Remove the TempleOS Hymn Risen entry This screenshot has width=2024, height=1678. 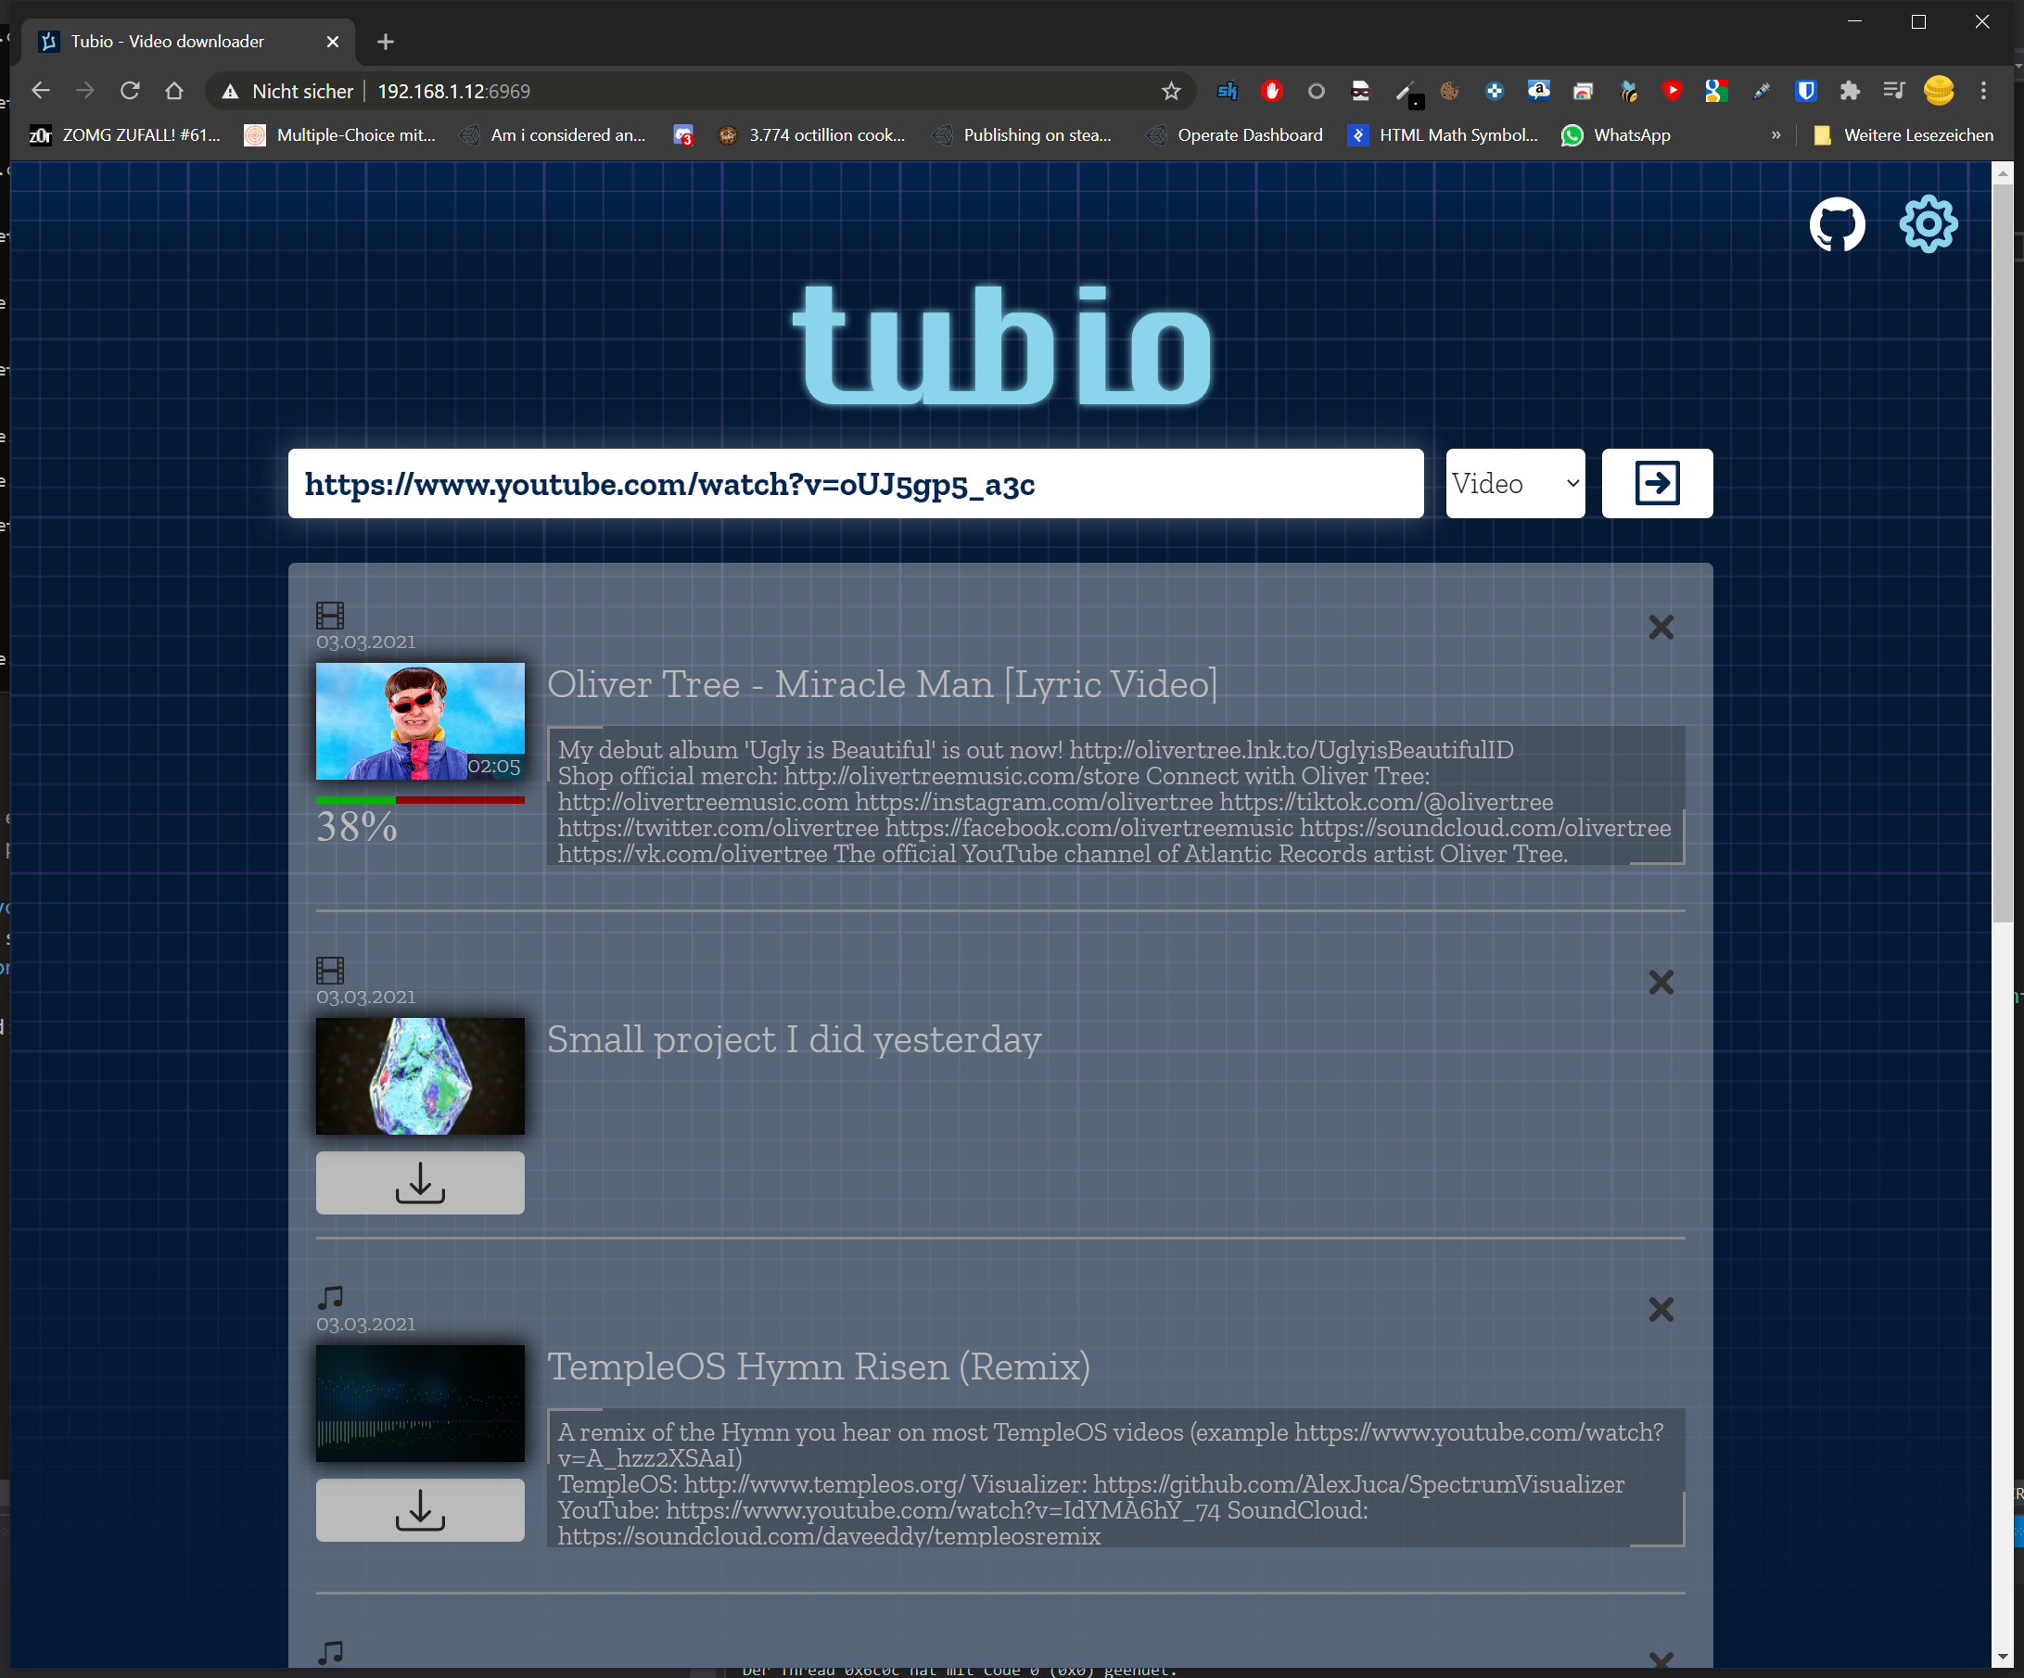coord(1660,1309)
